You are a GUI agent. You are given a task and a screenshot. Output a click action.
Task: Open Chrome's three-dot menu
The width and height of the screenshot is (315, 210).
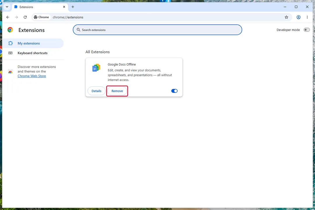(x=307, y=17)
